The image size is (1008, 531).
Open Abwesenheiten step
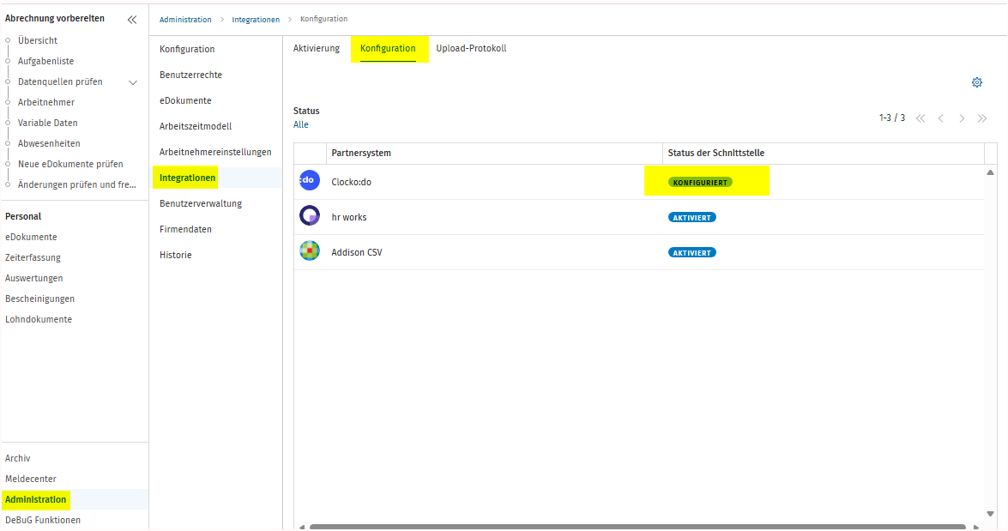point(49,143)
